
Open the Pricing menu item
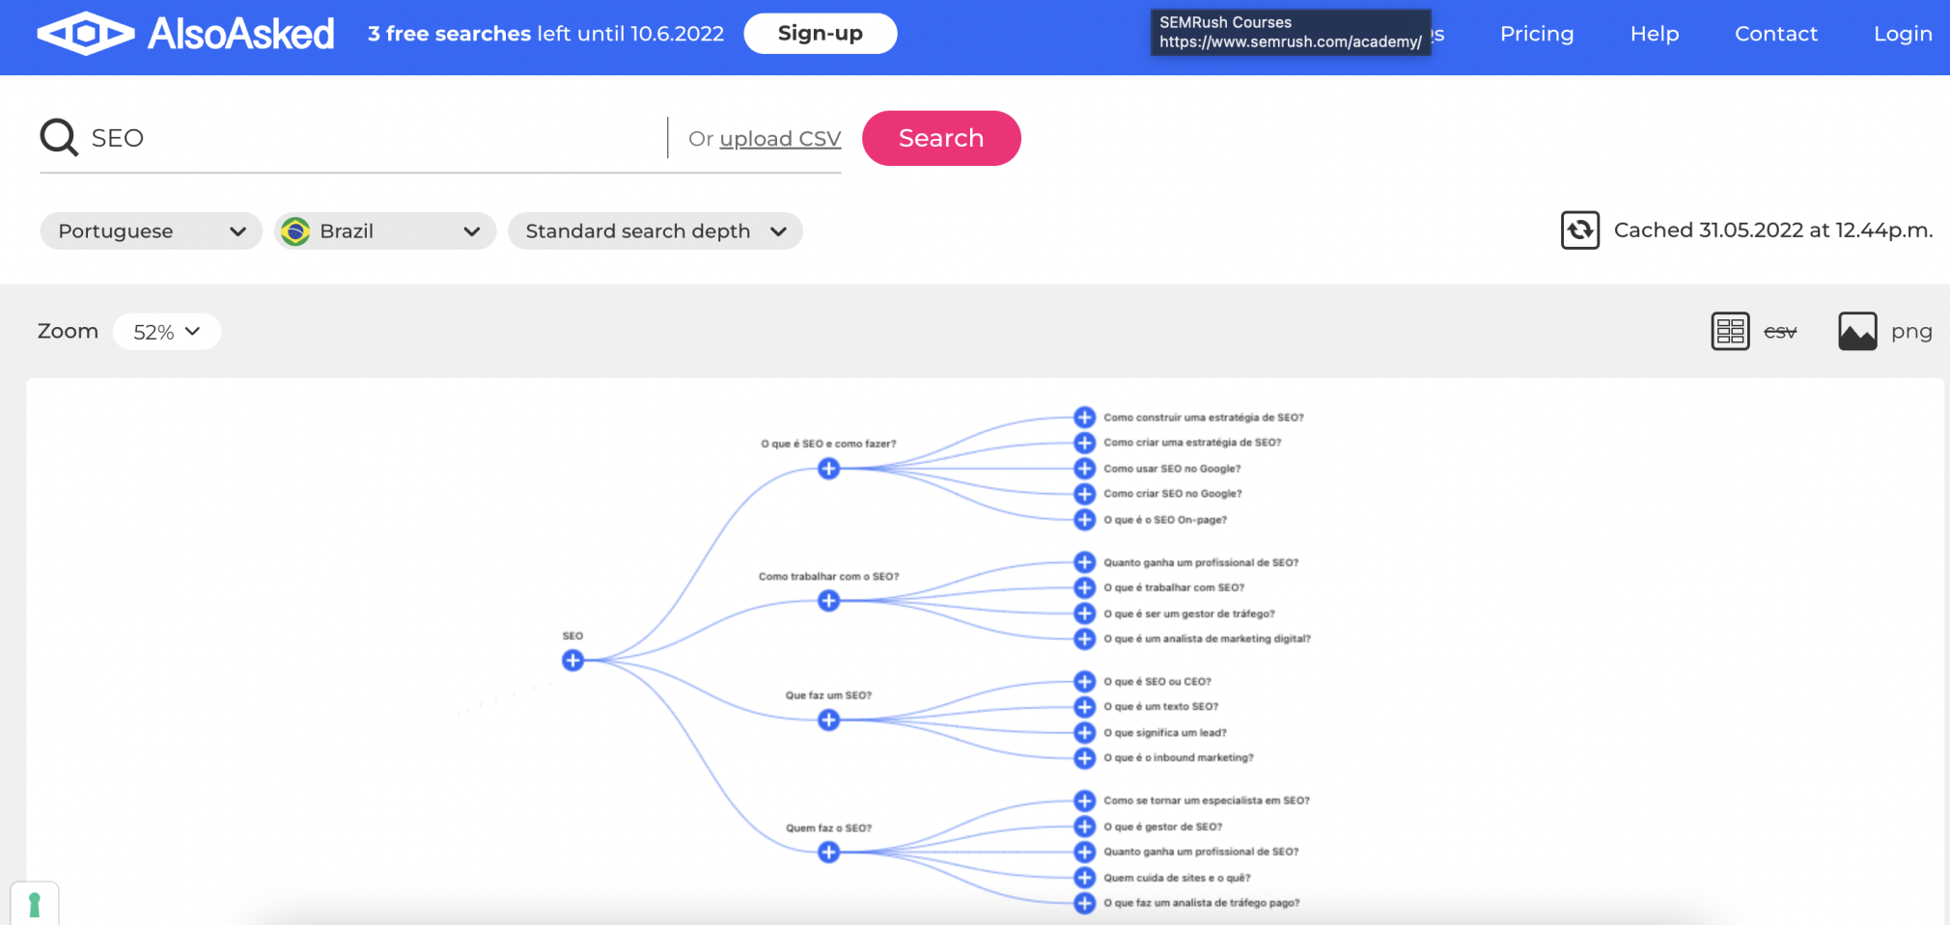pyautogui.click(x=1536, y=34)
